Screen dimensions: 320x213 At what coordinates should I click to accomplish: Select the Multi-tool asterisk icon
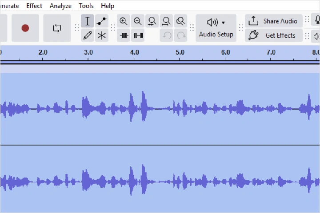pos(102,35)
